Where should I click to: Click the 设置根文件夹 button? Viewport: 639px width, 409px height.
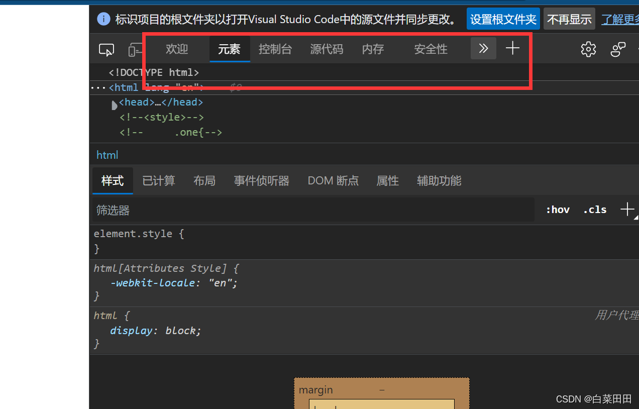coord(503,19)
